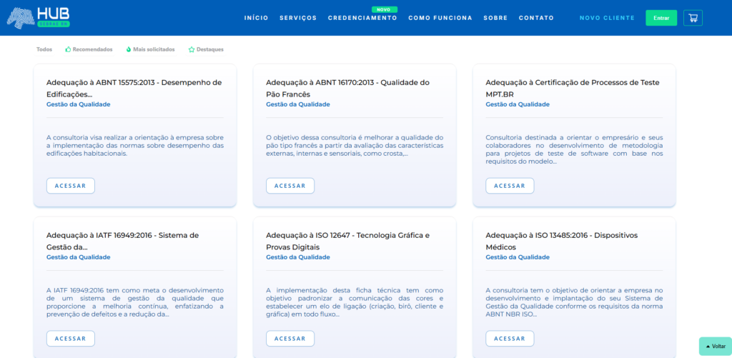Image resolution: width=732 pixels, height=358 pixels.
Task: Click description about Sistema de Gestão da Qualidade
Action: (574, 302)
